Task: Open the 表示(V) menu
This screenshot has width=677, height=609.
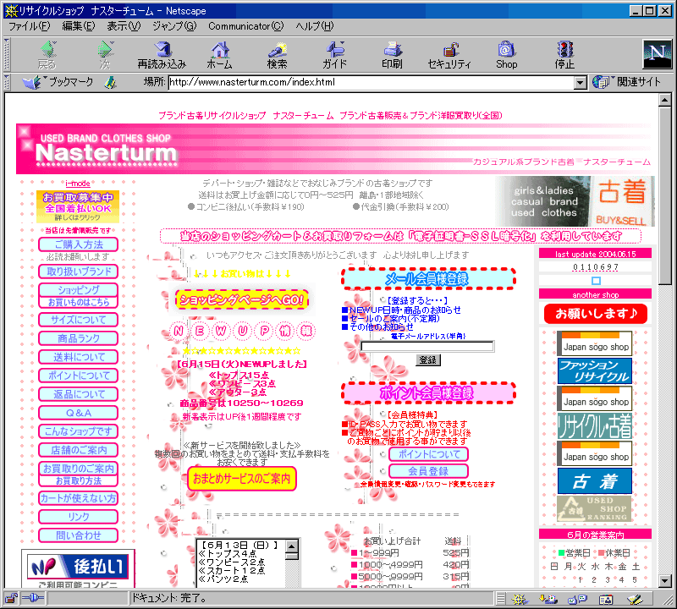Action: pos(124,26)
